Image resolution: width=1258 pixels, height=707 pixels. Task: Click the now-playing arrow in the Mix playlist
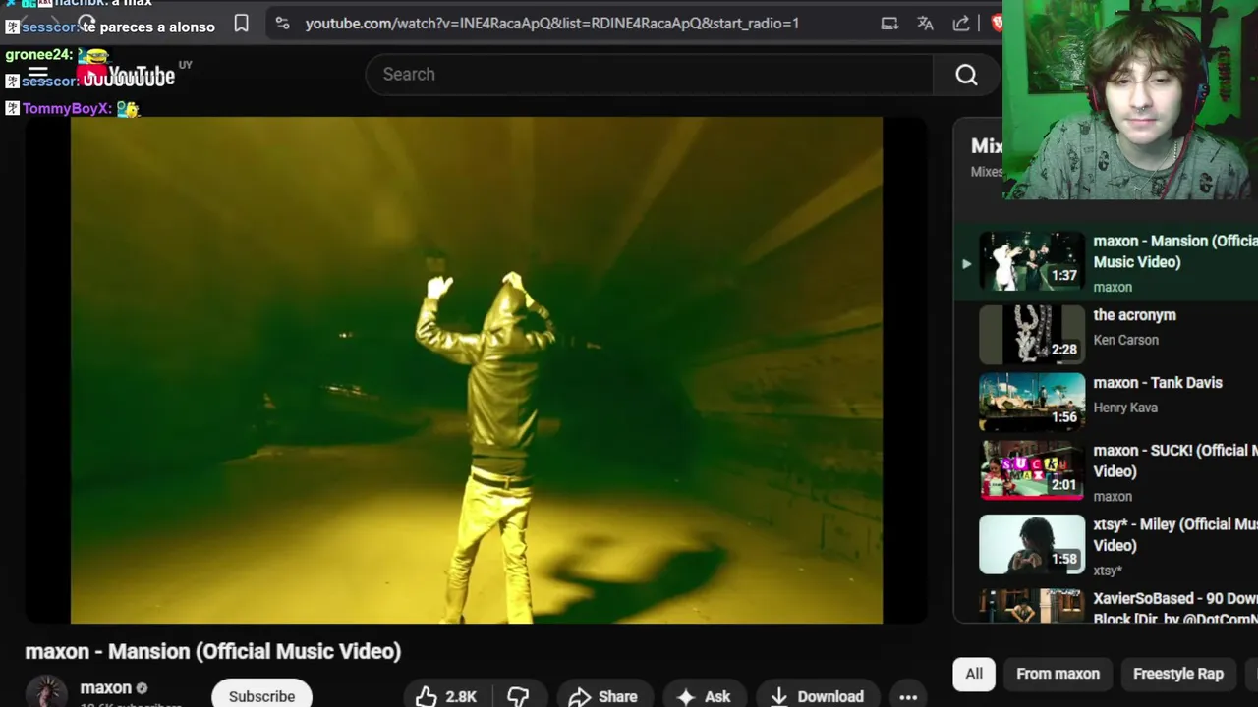966,263
